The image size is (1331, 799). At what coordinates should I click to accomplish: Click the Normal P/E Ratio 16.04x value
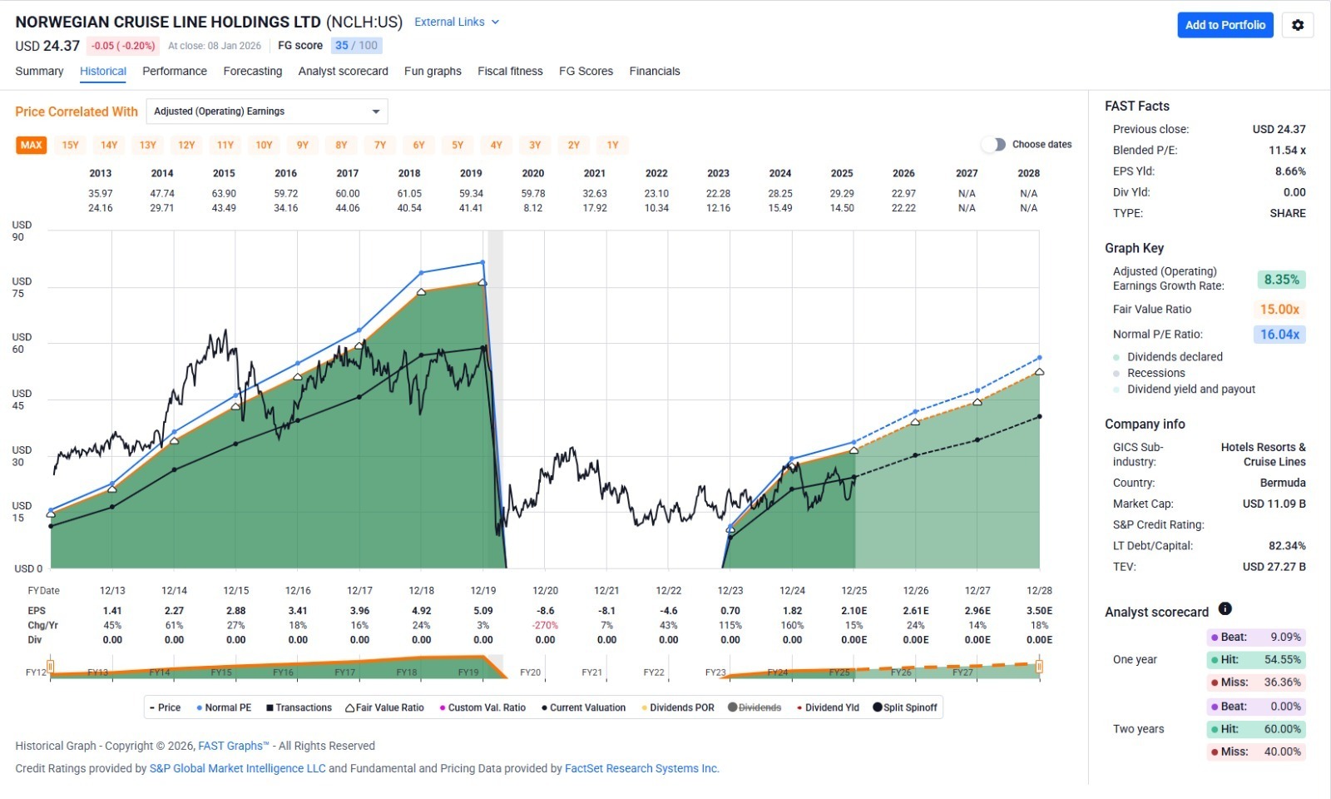tap(1279, 335)
